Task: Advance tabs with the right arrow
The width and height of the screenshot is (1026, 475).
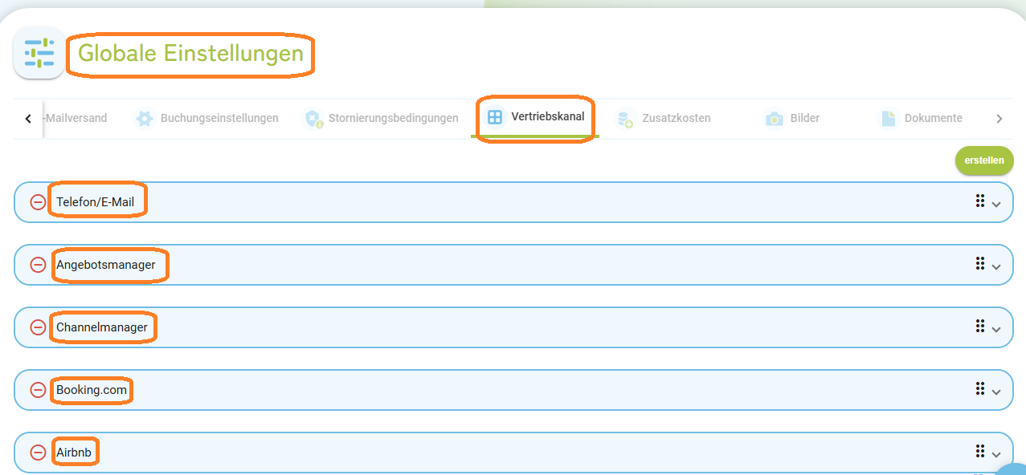Action: click(999, 119)
